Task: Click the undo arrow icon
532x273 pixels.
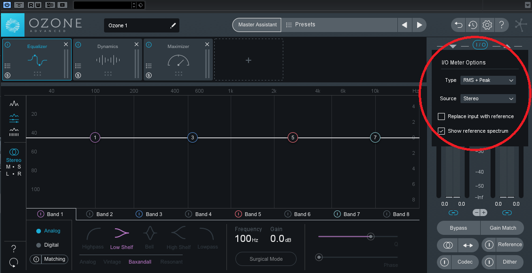Action: coord(458,25)
